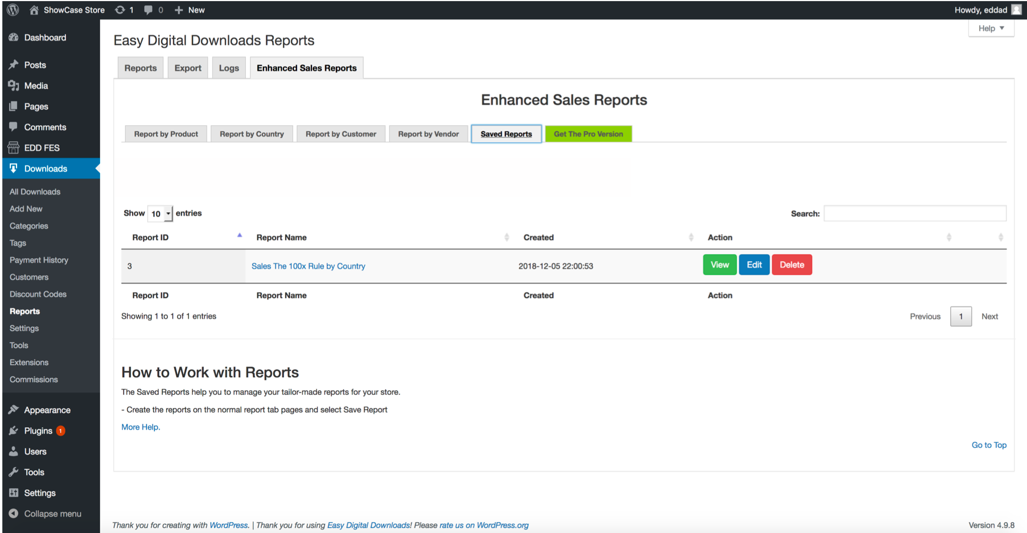Image resolution: width=1027 pixels, height=533 pixels.
Task: Open the Tags submenu item
Action: pos(18,243)
